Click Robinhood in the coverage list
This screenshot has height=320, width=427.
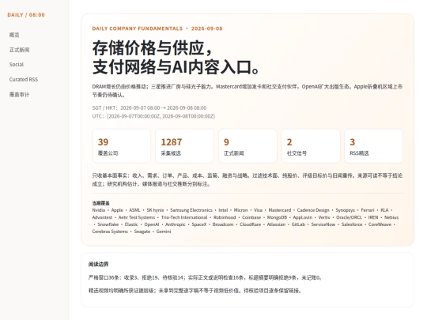[x=225, y=217]
